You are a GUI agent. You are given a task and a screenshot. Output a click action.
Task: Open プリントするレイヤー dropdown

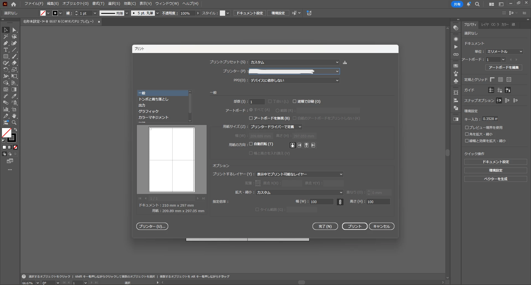[x=299, y=174]
